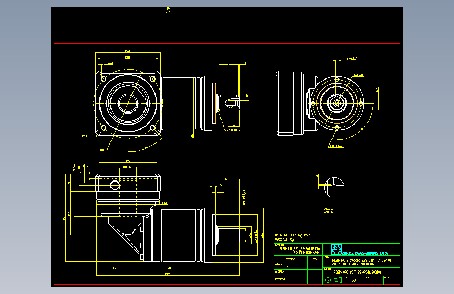Click the APPROVALS header cell

[291, 259]
